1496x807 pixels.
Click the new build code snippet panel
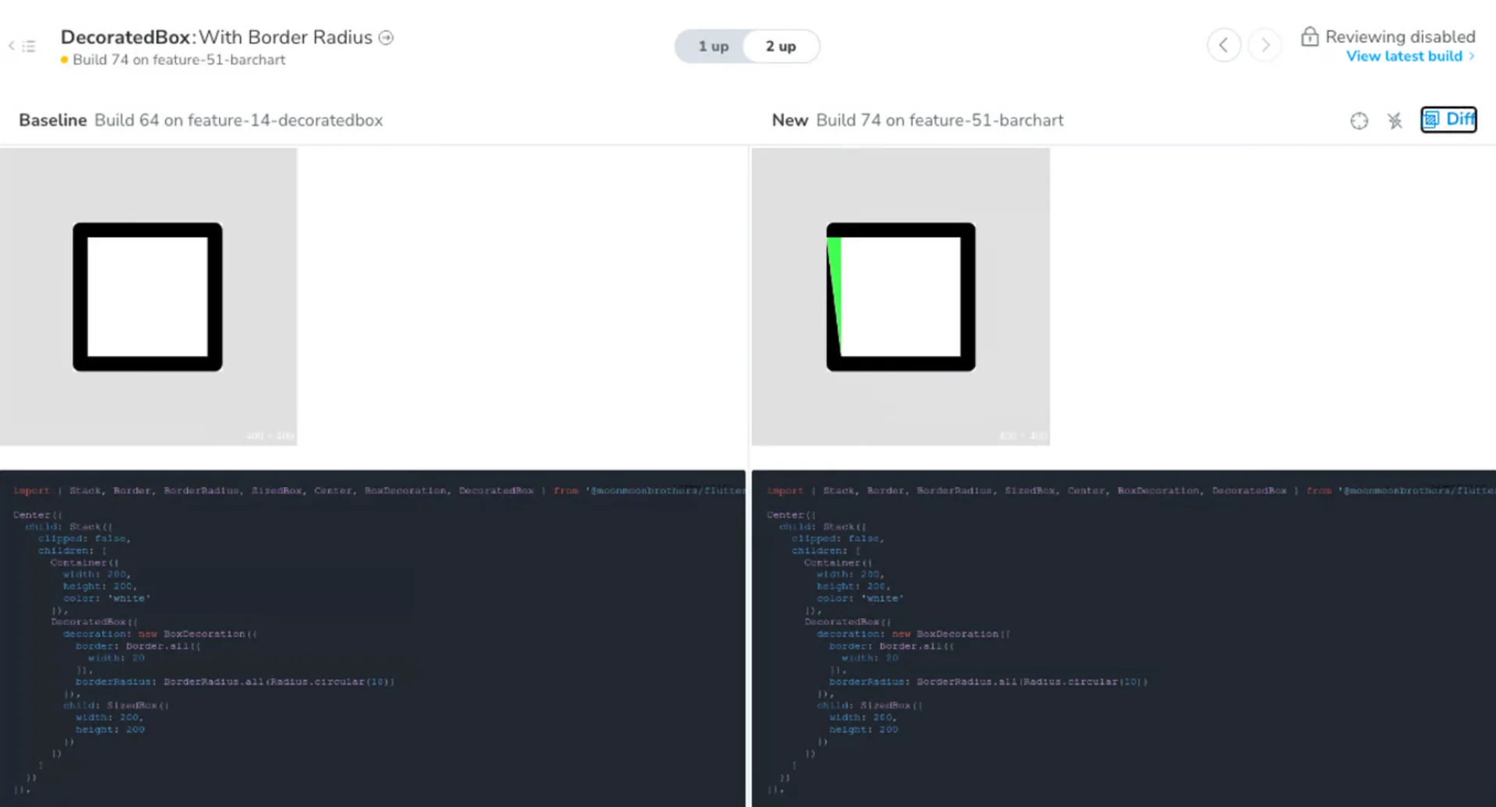point(1123,638)
